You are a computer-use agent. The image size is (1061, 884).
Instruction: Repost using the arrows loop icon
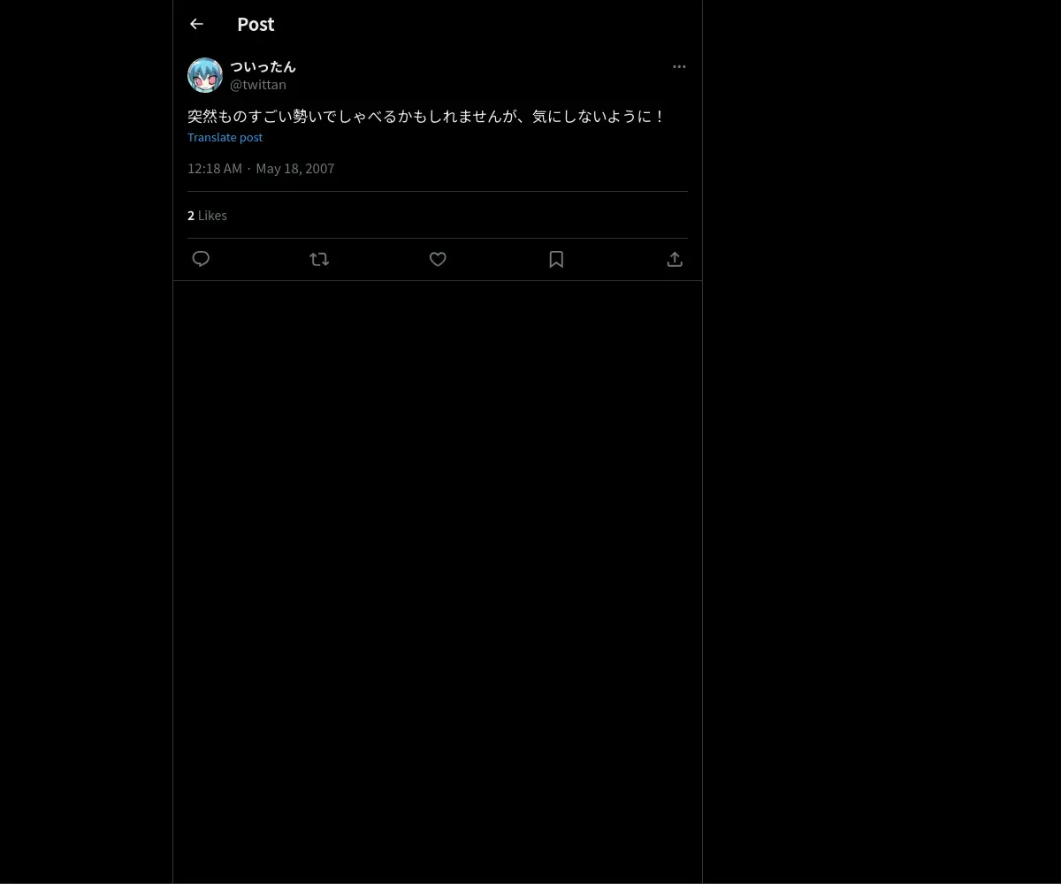(319, 259)
